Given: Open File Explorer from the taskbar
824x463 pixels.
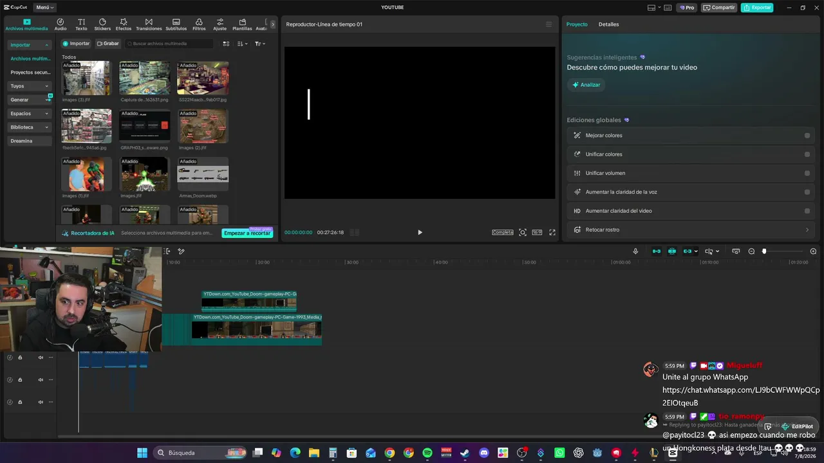Looking at the screenshot, I should (x=314, y=453).
